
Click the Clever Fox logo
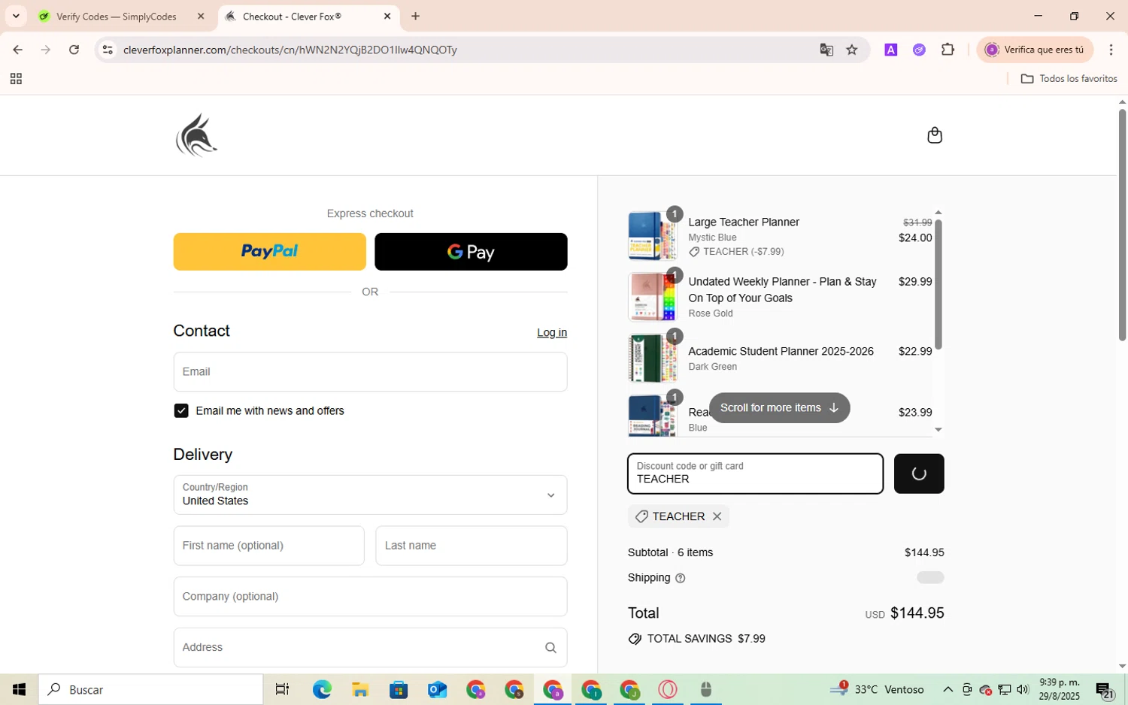tap(196, 135)
